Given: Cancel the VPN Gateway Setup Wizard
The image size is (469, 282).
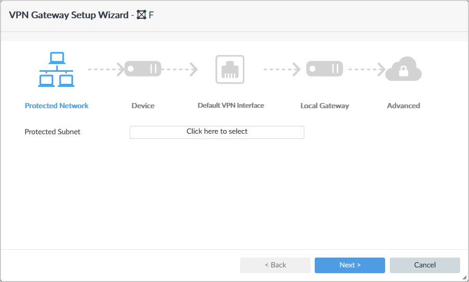Looking at the screenshot, I should coord(425,265).
